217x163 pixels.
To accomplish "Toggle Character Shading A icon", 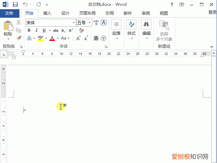I will coord(96,38).
